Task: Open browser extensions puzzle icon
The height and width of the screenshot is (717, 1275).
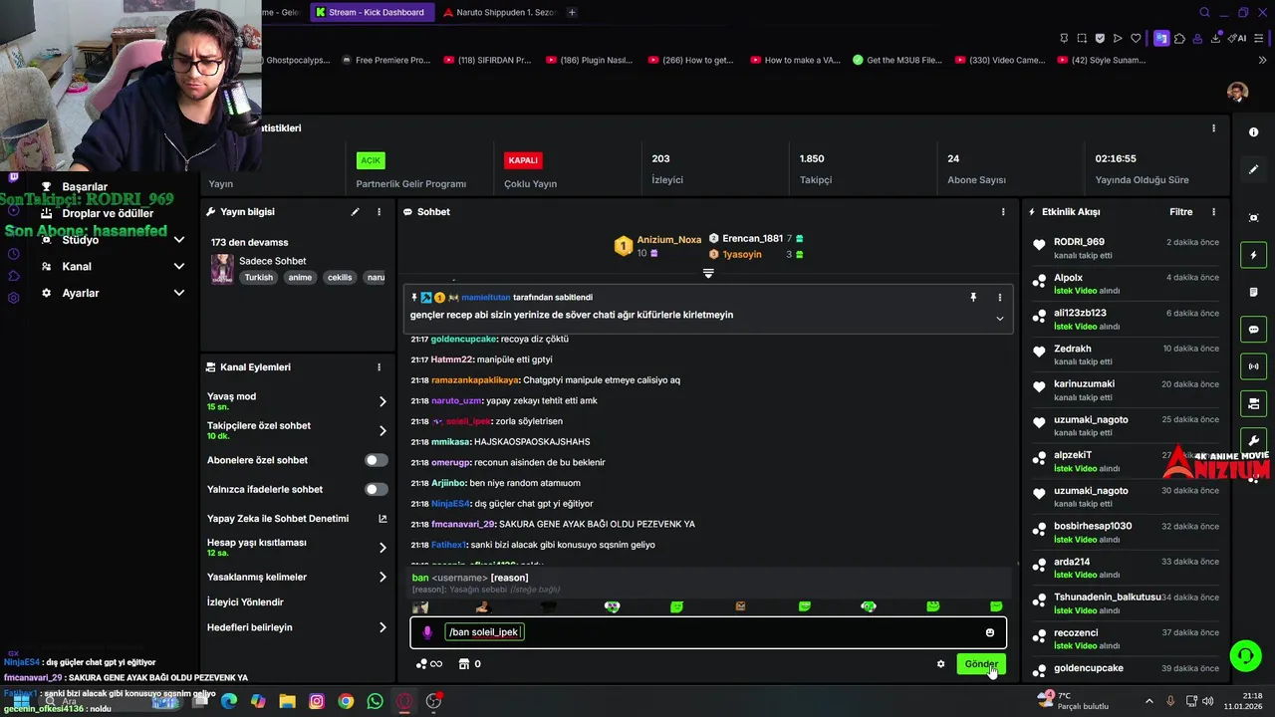Action: [1179, 38]
